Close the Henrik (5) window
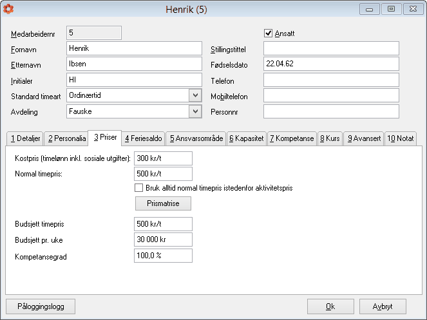 click(413, 9)
